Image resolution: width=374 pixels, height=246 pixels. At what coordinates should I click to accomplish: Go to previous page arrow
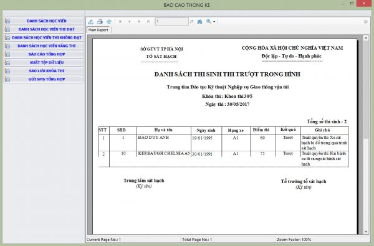point(130,22)
